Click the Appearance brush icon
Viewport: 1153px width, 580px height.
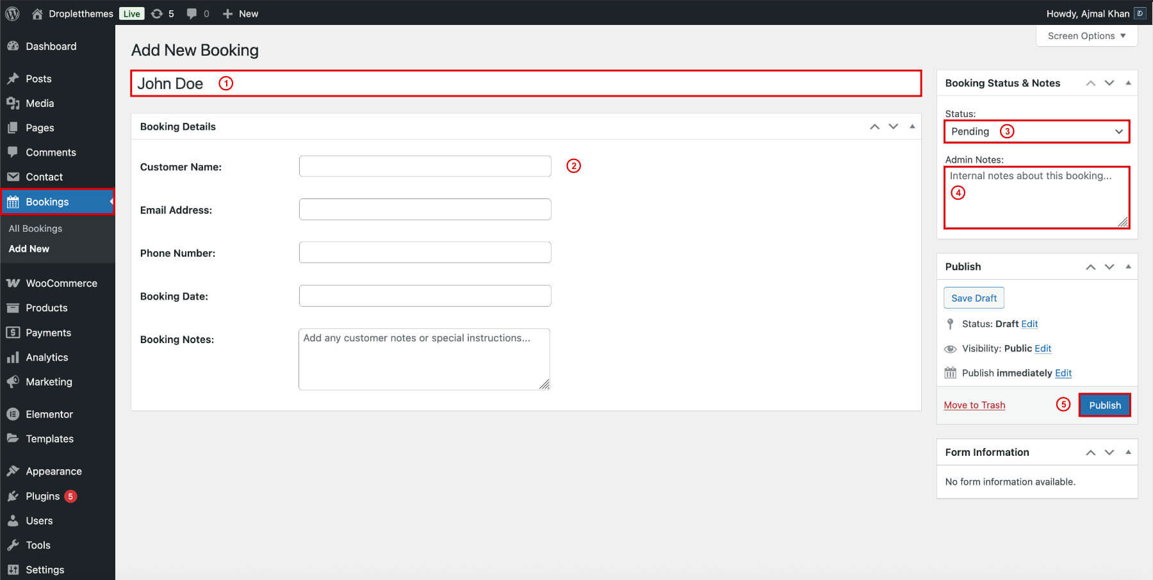(13, 471)
